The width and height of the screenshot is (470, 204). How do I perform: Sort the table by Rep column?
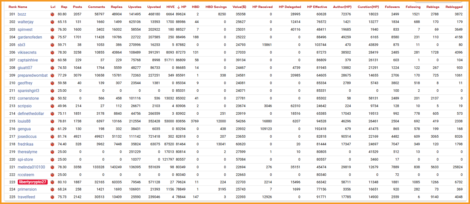point(64,7)
